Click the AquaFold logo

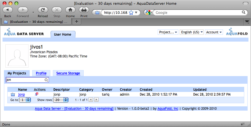[x=237, y=32]
